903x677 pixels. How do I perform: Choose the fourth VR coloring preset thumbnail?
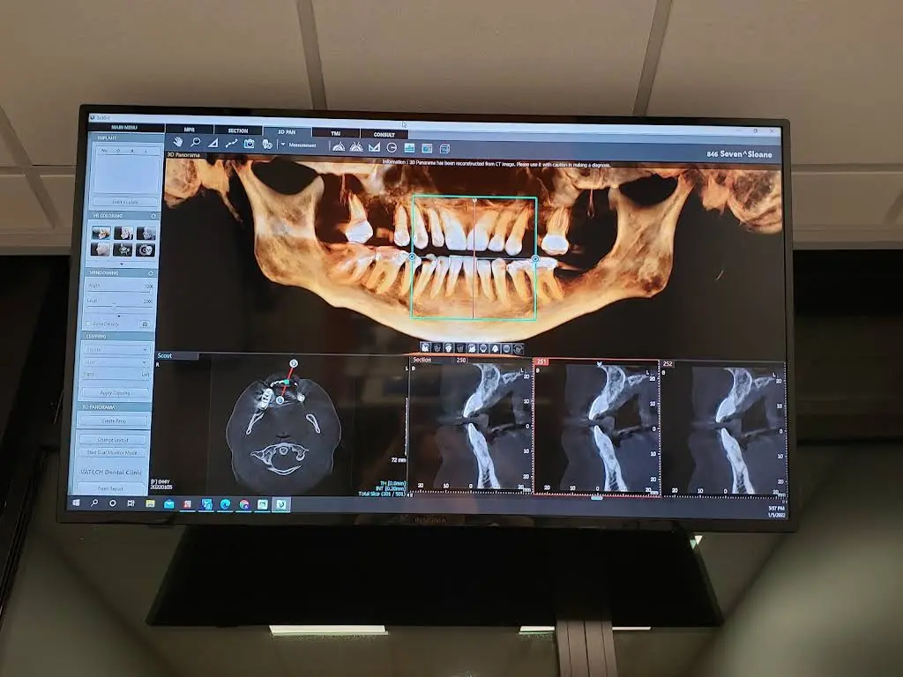pyautogui.click(x=101, y=249)
